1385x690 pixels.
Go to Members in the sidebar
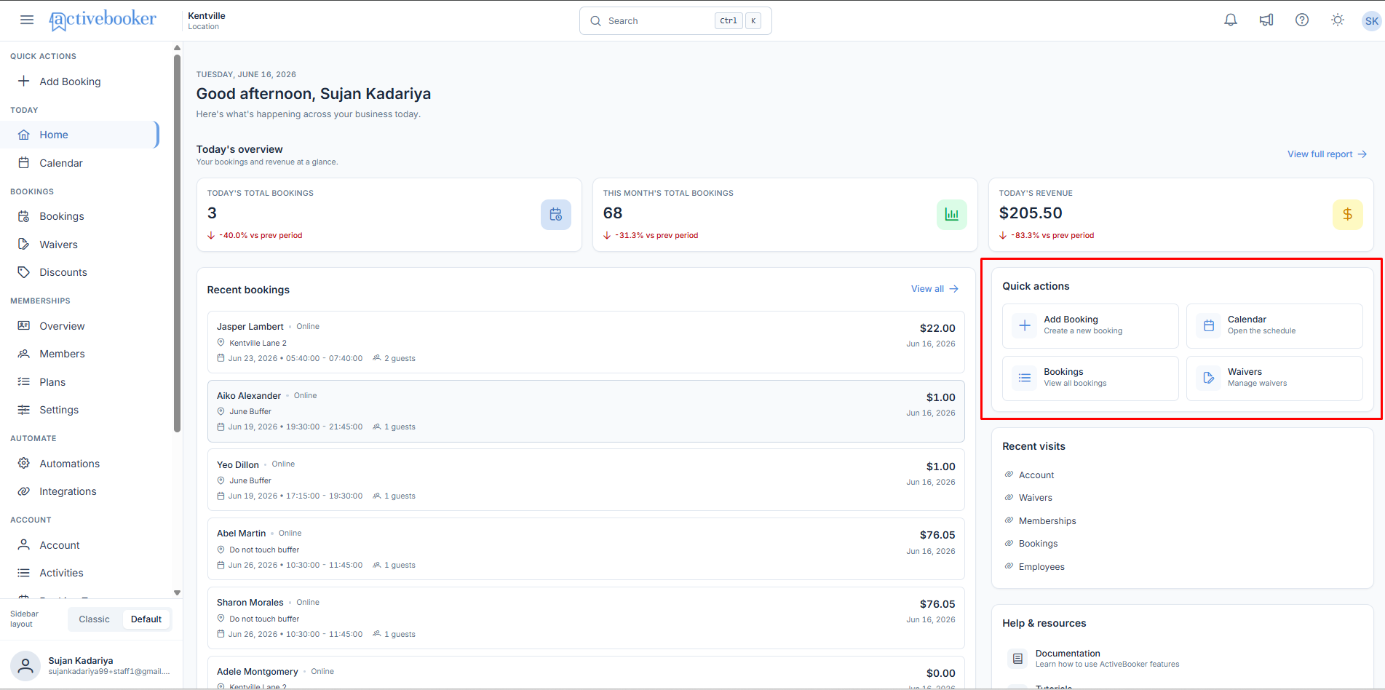pyautogui.click(x=80, y=354)
